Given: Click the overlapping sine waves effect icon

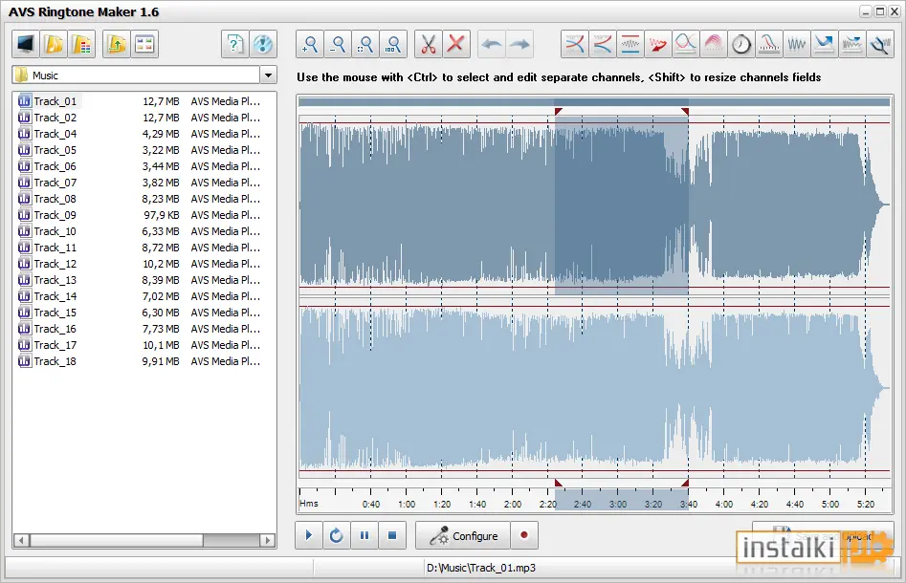Looking at the screenshot, I should (686, 45).
